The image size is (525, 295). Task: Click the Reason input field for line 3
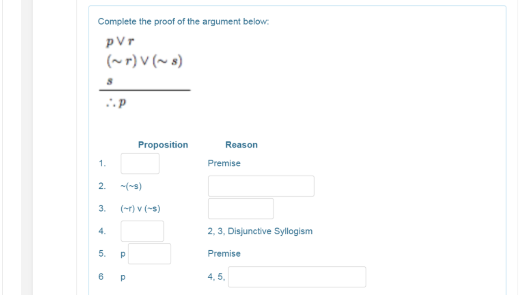coord(241,208)
